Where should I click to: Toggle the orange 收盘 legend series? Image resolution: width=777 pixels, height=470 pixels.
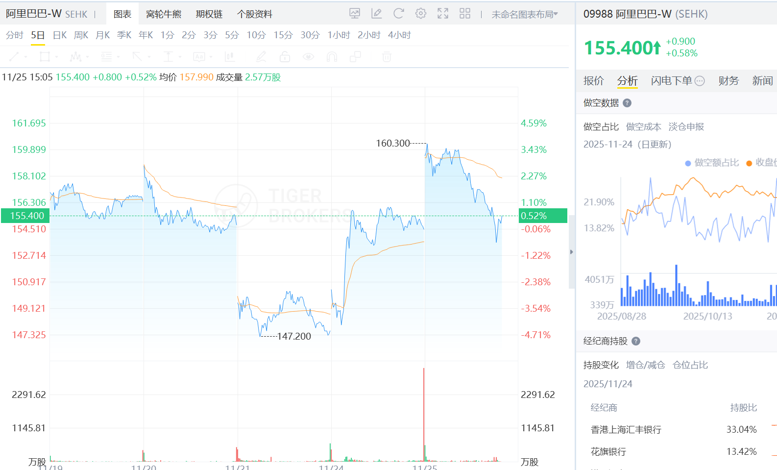click(x=761, y=163)
